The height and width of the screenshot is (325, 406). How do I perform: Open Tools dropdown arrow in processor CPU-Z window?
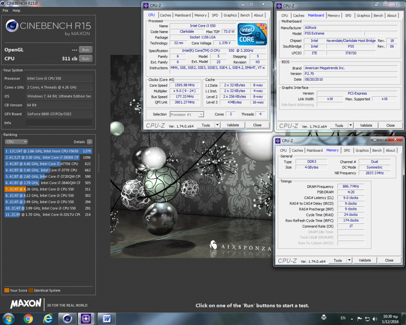tap(217, 125)
